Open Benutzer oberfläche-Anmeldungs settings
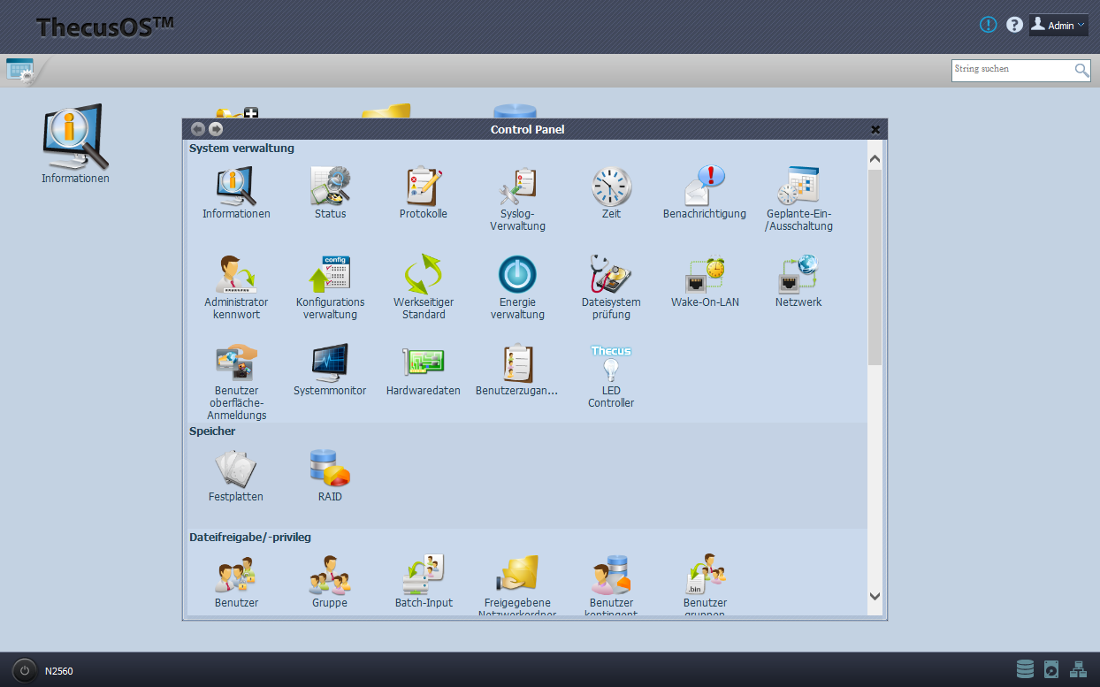The image size is (1100, 687). (236, 382)
